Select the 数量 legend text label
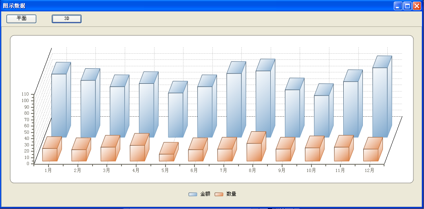 (x=231, y=194)
